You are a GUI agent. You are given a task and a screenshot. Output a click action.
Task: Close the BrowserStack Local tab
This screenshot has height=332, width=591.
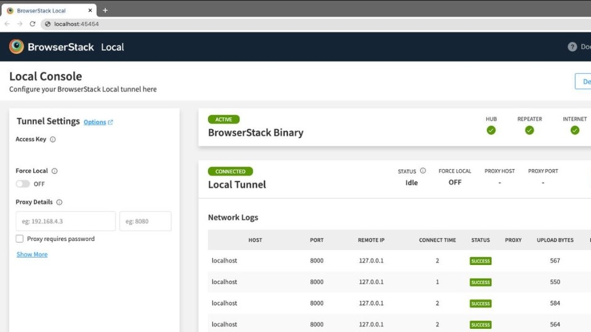click(x=90, y=10)
